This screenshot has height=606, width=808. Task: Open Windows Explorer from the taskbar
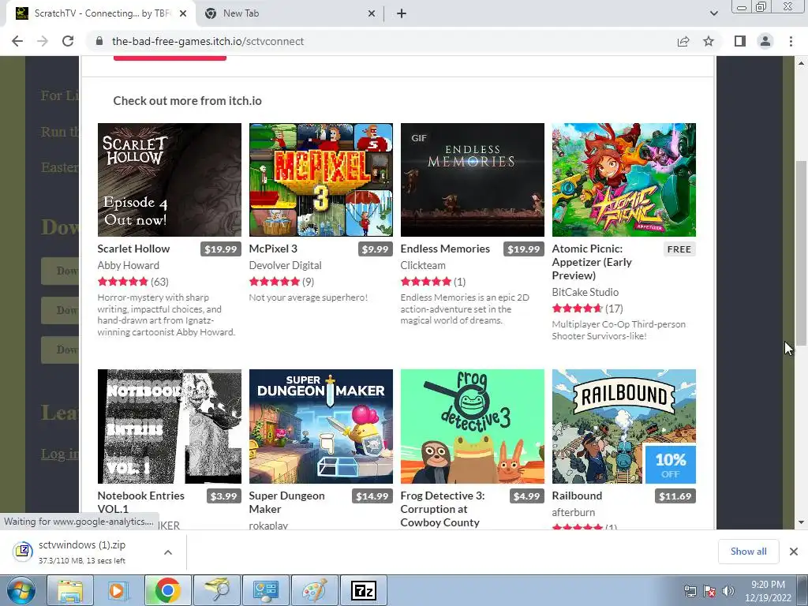(70, 590)
